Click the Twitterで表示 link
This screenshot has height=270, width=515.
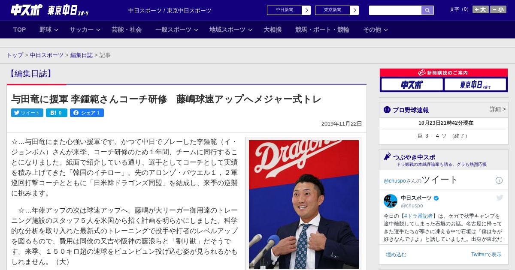coord(486,255)
